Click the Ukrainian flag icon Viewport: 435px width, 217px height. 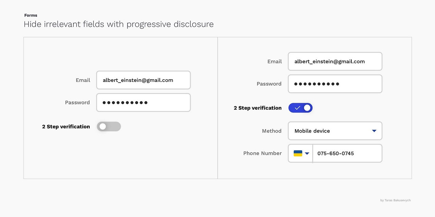[297, 153]
